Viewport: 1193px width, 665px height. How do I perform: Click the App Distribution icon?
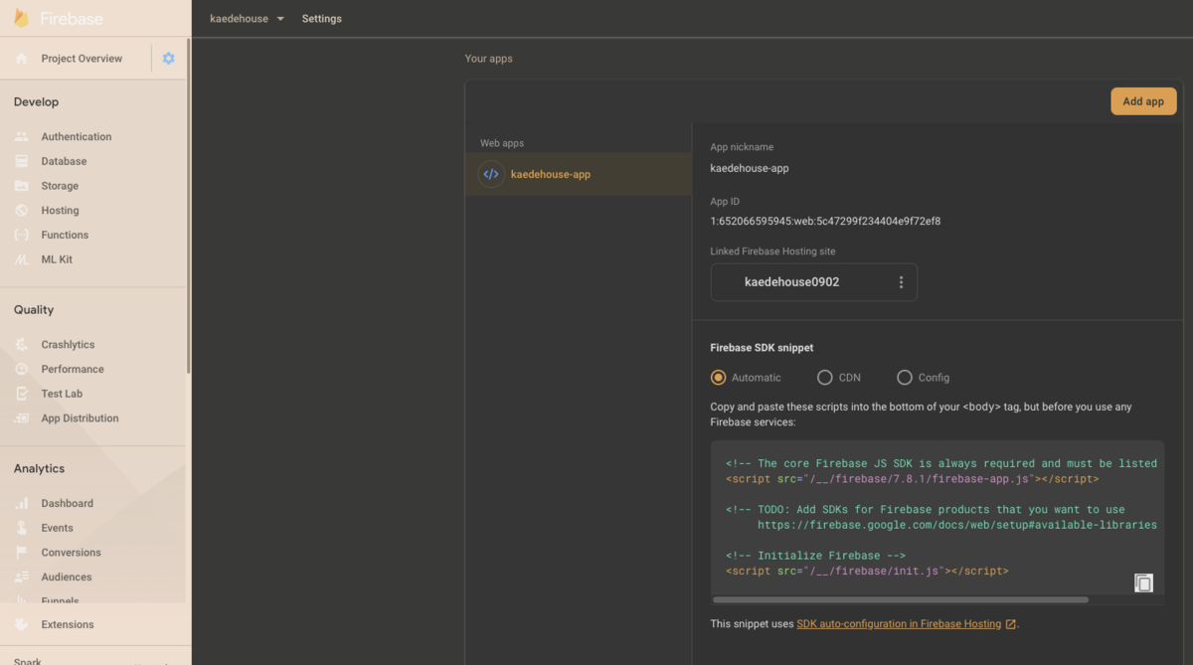coord(22,418)
